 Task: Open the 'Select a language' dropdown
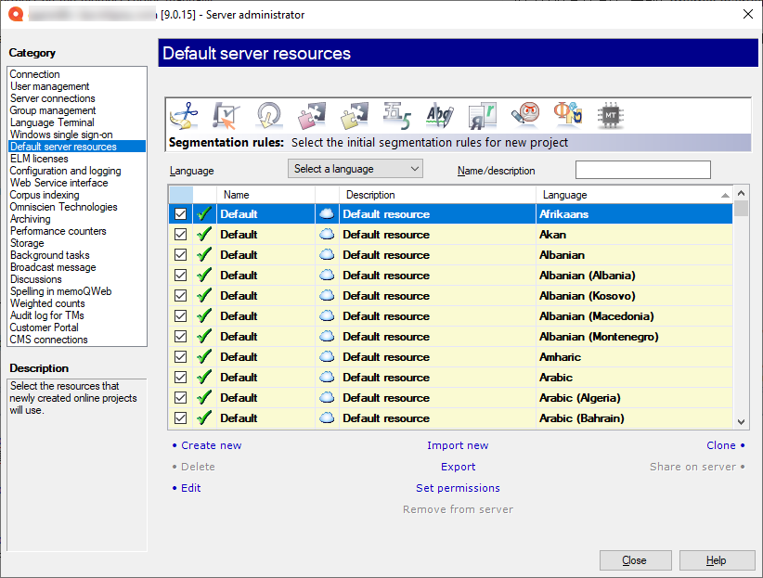tap(355, 169)
